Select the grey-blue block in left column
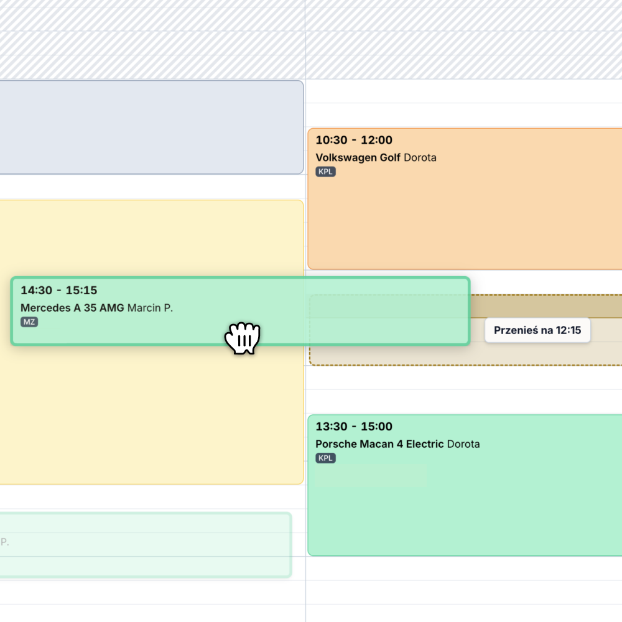Viewport: 622px width, 622px height. pos(152,128)
